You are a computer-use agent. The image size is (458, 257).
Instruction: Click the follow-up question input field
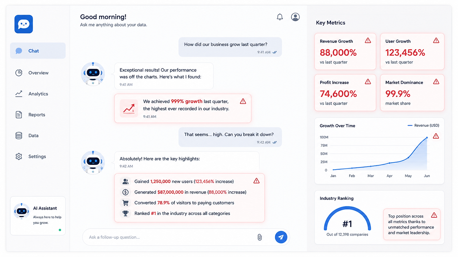186,237
